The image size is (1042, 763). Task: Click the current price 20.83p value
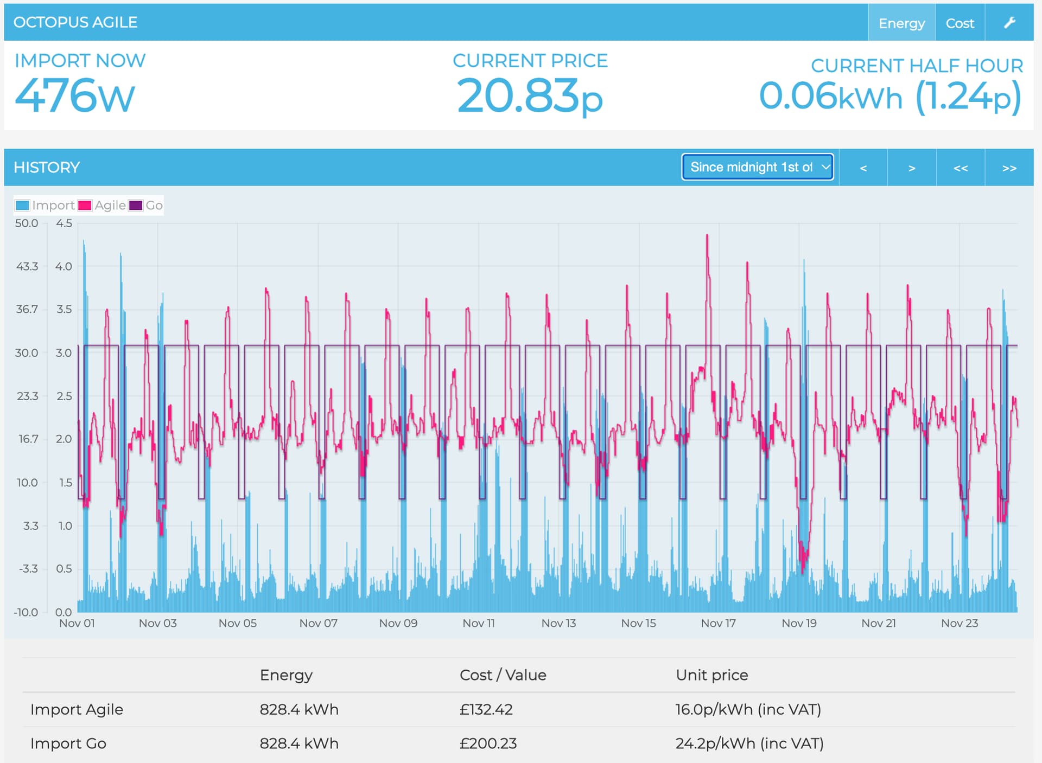pos(530,95)
